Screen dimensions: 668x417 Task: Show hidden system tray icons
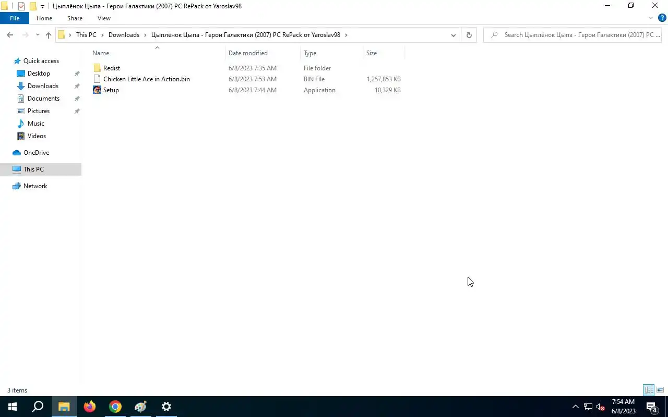[575, 407]
